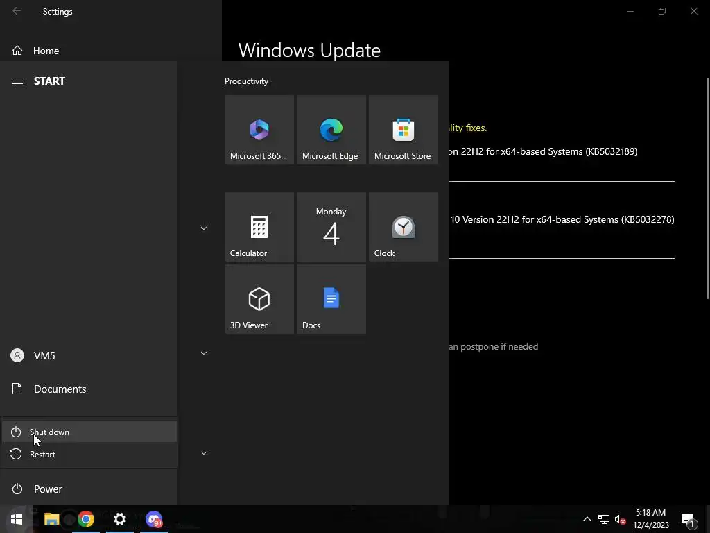Screen dimensions: 710x533
Task: Open Documents from Start sidebar
Action: pyautogui.click(x=89, y=389)
